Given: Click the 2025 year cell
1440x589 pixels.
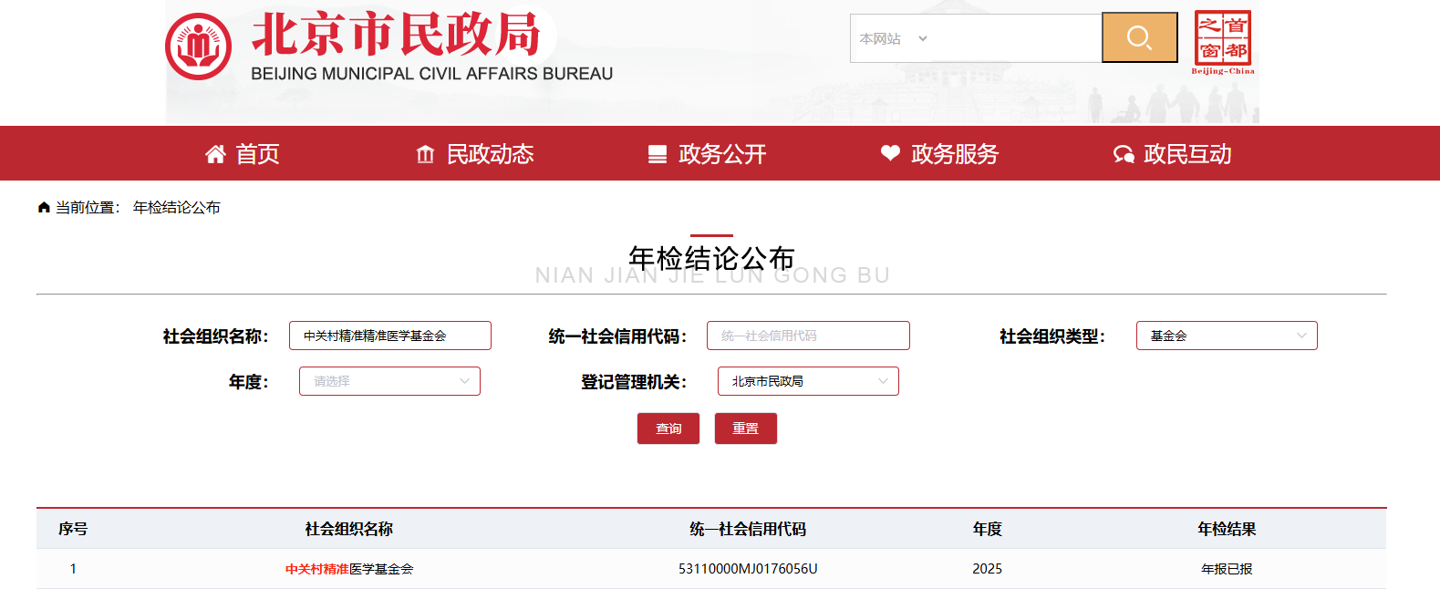Looking at the screenshot, I should click(x=987, y=569).
